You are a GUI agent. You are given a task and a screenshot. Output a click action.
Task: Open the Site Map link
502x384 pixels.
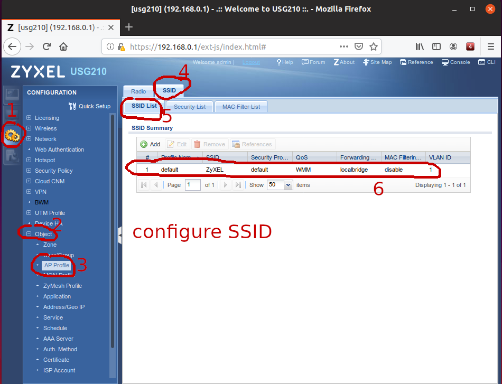click(377, 62)
